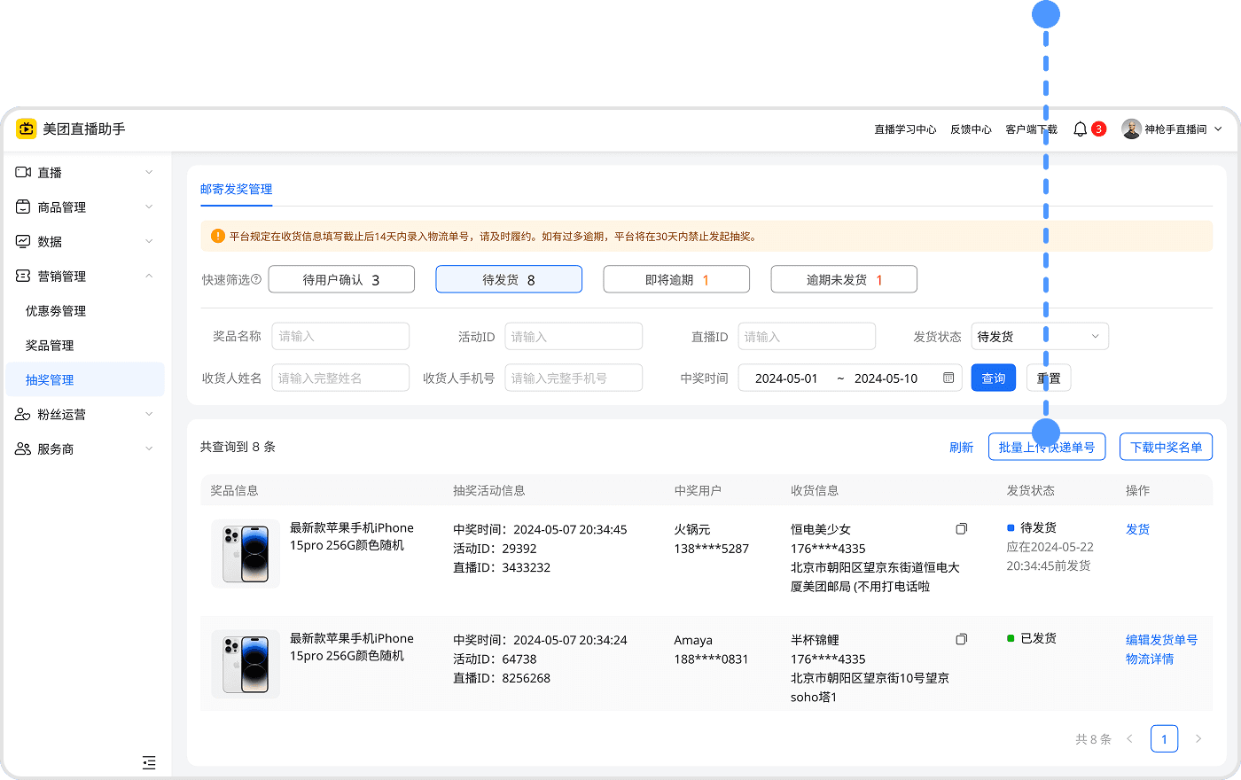Screen dimensions: 1241x780
Task: Click the 活动ID input field
Action: (x=574, y=336)
